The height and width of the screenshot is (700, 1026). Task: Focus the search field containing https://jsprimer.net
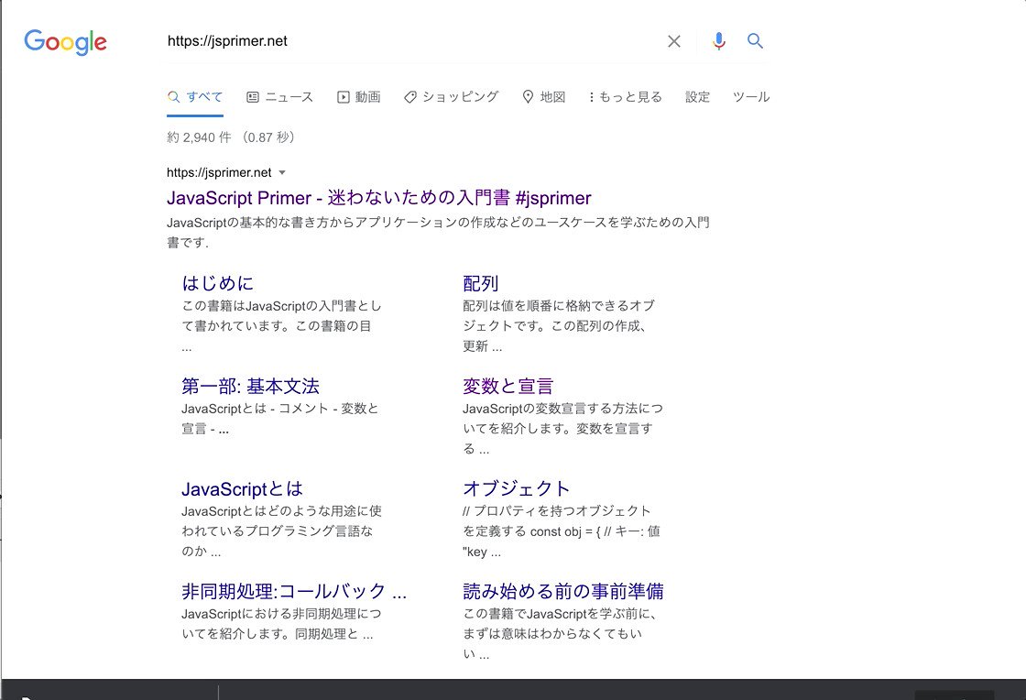412,41
